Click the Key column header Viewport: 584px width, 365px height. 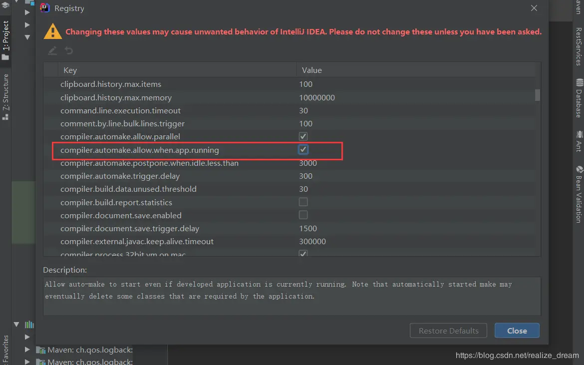pyautogui.click(x=177, y=70)
